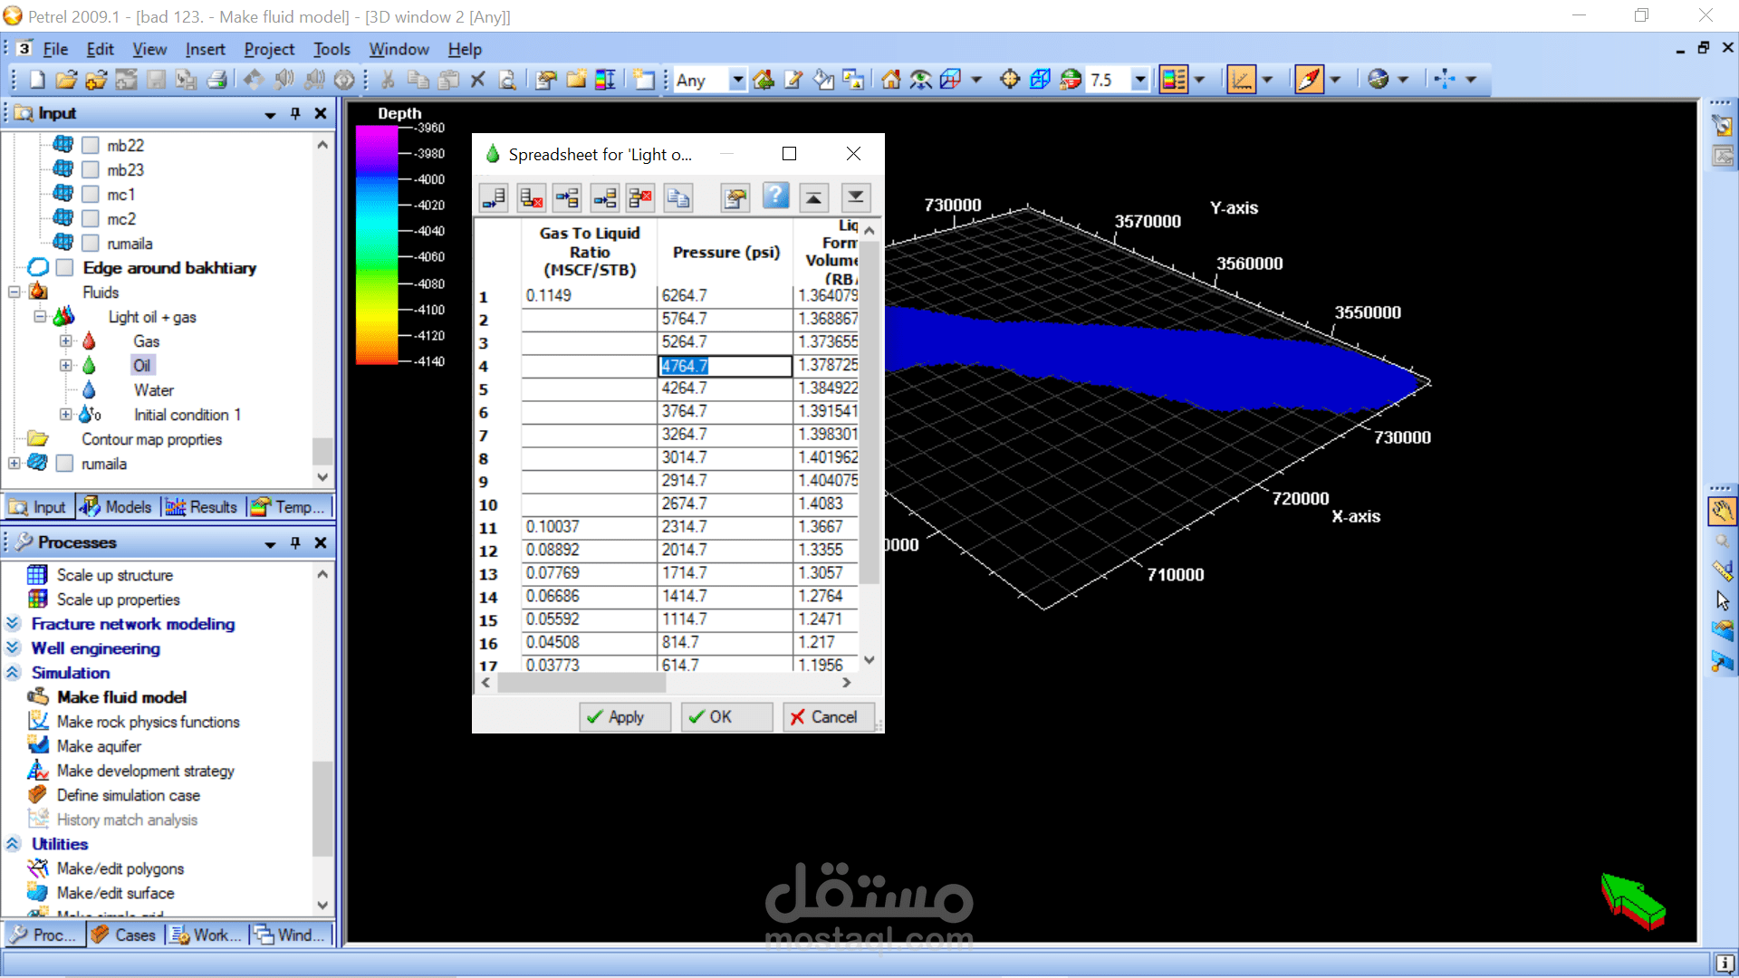Click the Depth color scale legend bar

point(377,244)
